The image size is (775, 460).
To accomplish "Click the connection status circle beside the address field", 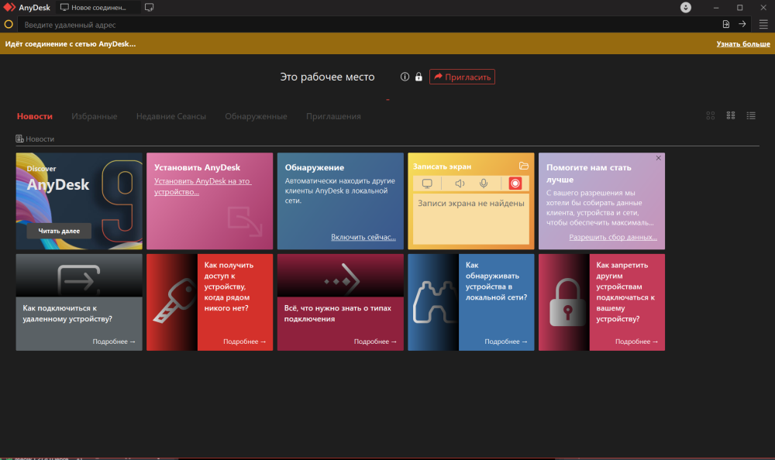I will click(9, 24).
